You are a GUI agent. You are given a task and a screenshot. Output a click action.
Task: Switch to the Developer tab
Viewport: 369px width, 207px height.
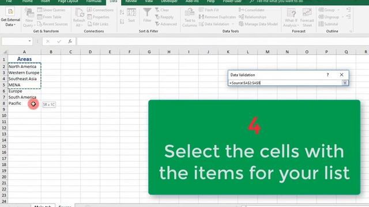169,1
